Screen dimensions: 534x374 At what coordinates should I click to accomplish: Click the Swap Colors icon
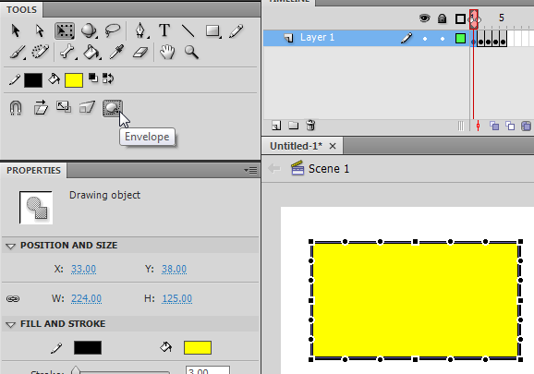(x=108, y=78)
